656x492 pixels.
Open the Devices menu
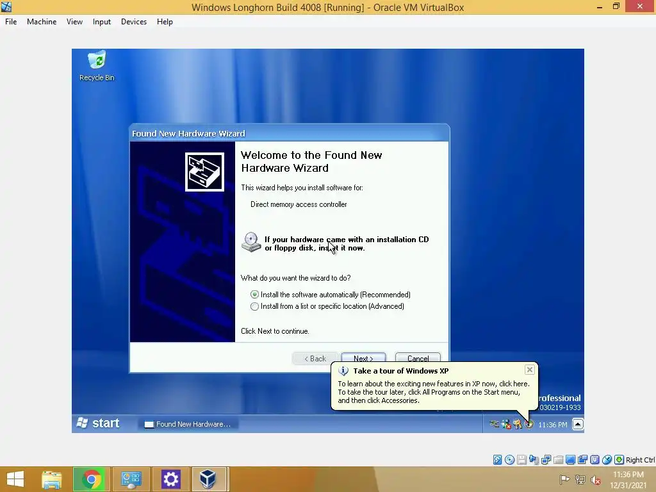134,22
